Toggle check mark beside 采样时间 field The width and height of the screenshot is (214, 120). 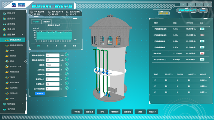(x=67, y=74)
